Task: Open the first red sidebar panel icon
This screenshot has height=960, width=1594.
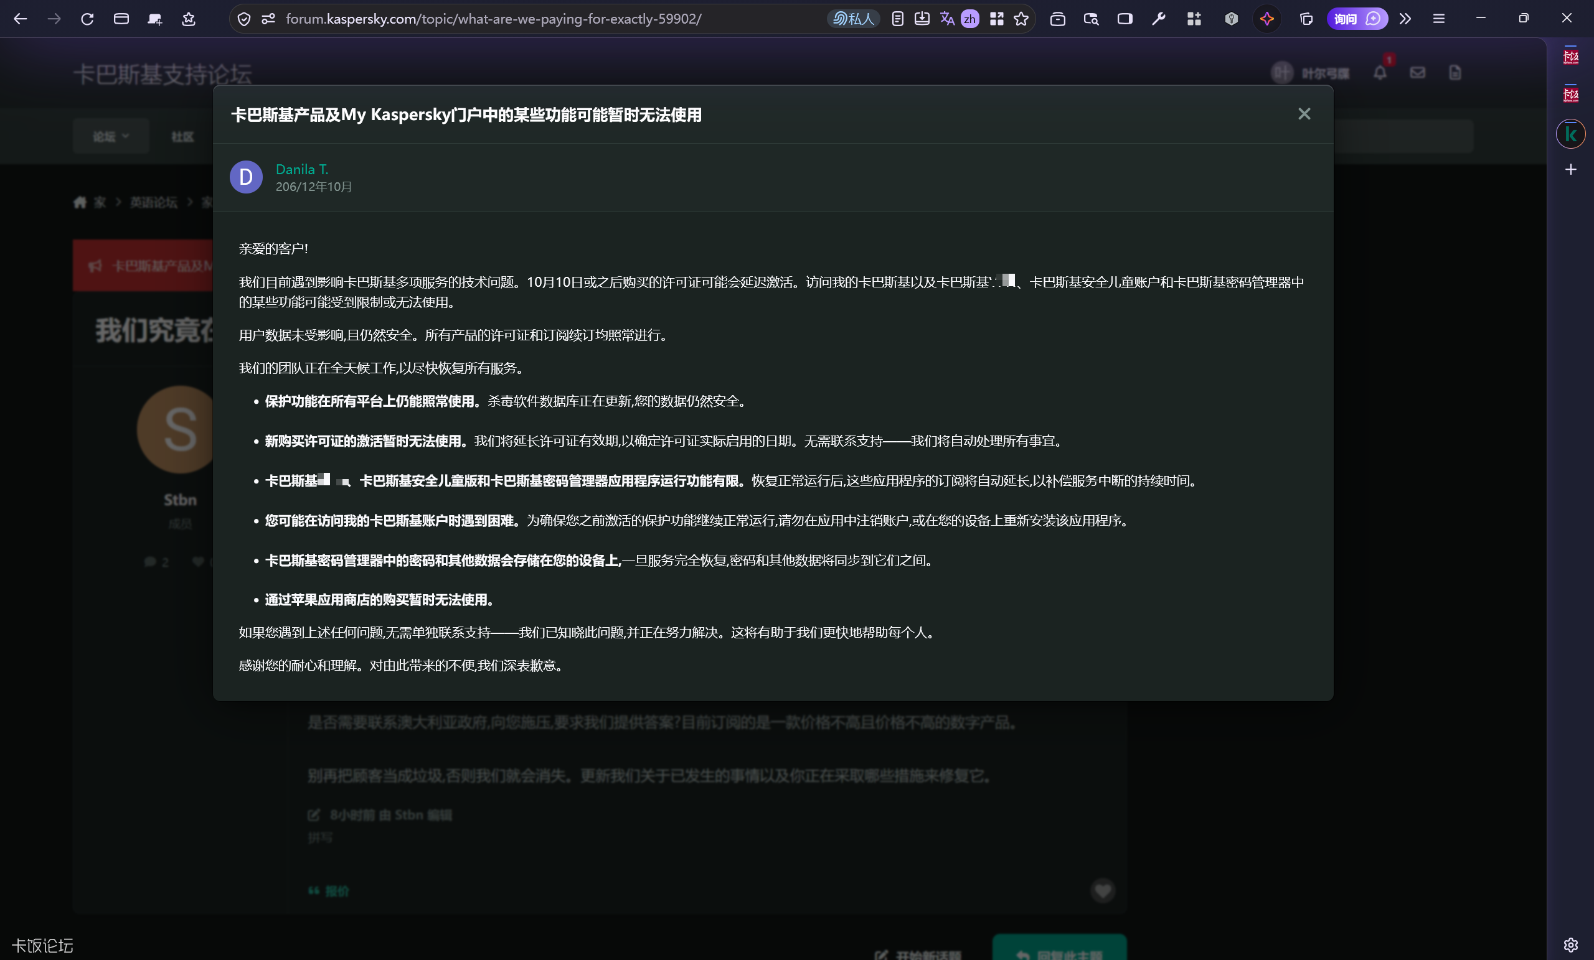Action: (1571, 57)
